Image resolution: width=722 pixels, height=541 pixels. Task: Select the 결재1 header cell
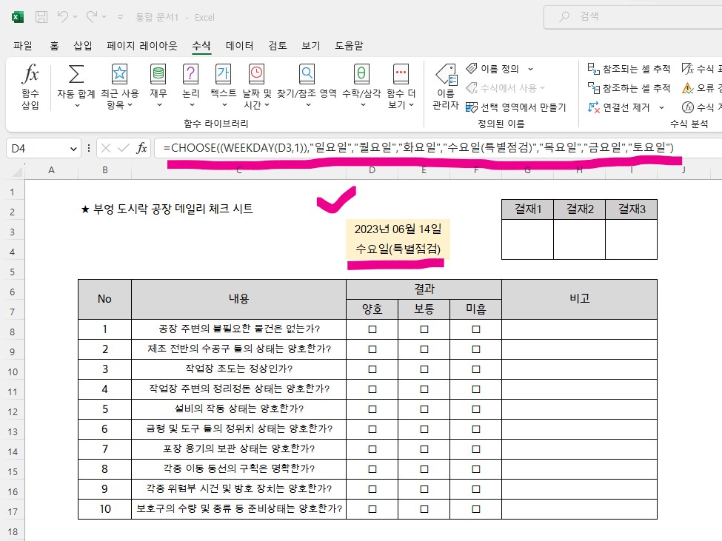528,209
